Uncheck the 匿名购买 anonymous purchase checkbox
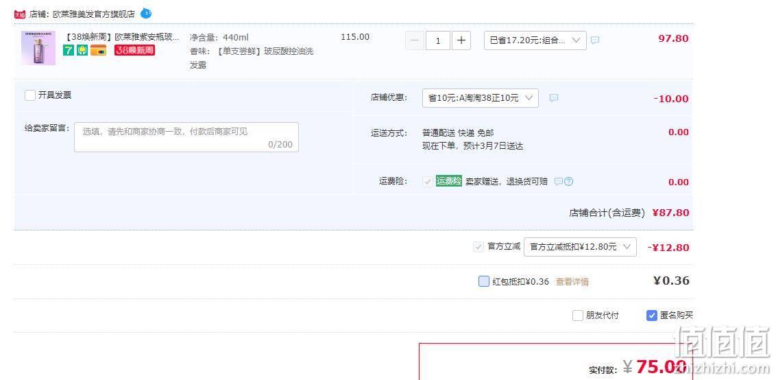Image resolution: width=776 pixels, height=380 pixels. coord(652,315)
